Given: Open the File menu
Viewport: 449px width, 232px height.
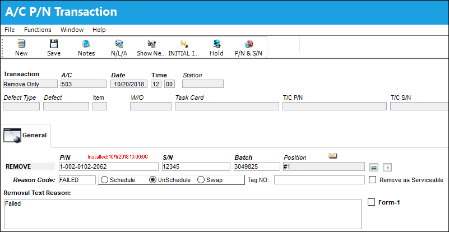Looking at the screenshot, I should [x=10, y=30].
